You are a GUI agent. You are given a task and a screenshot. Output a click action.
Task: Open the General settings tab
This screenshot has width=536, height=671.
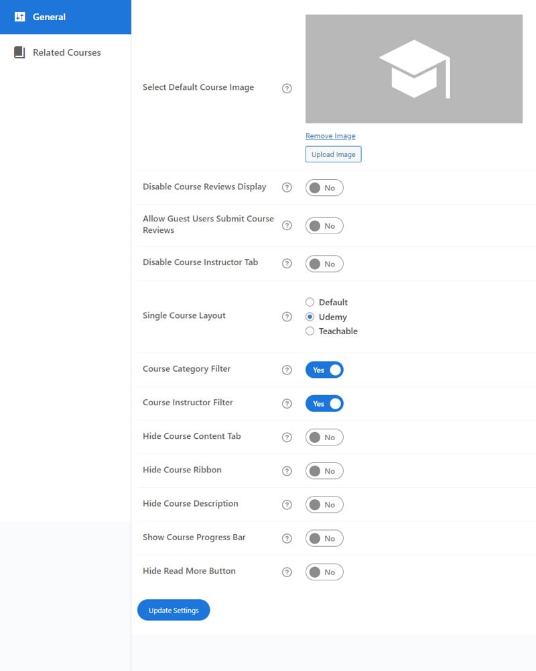pos(65,17)
